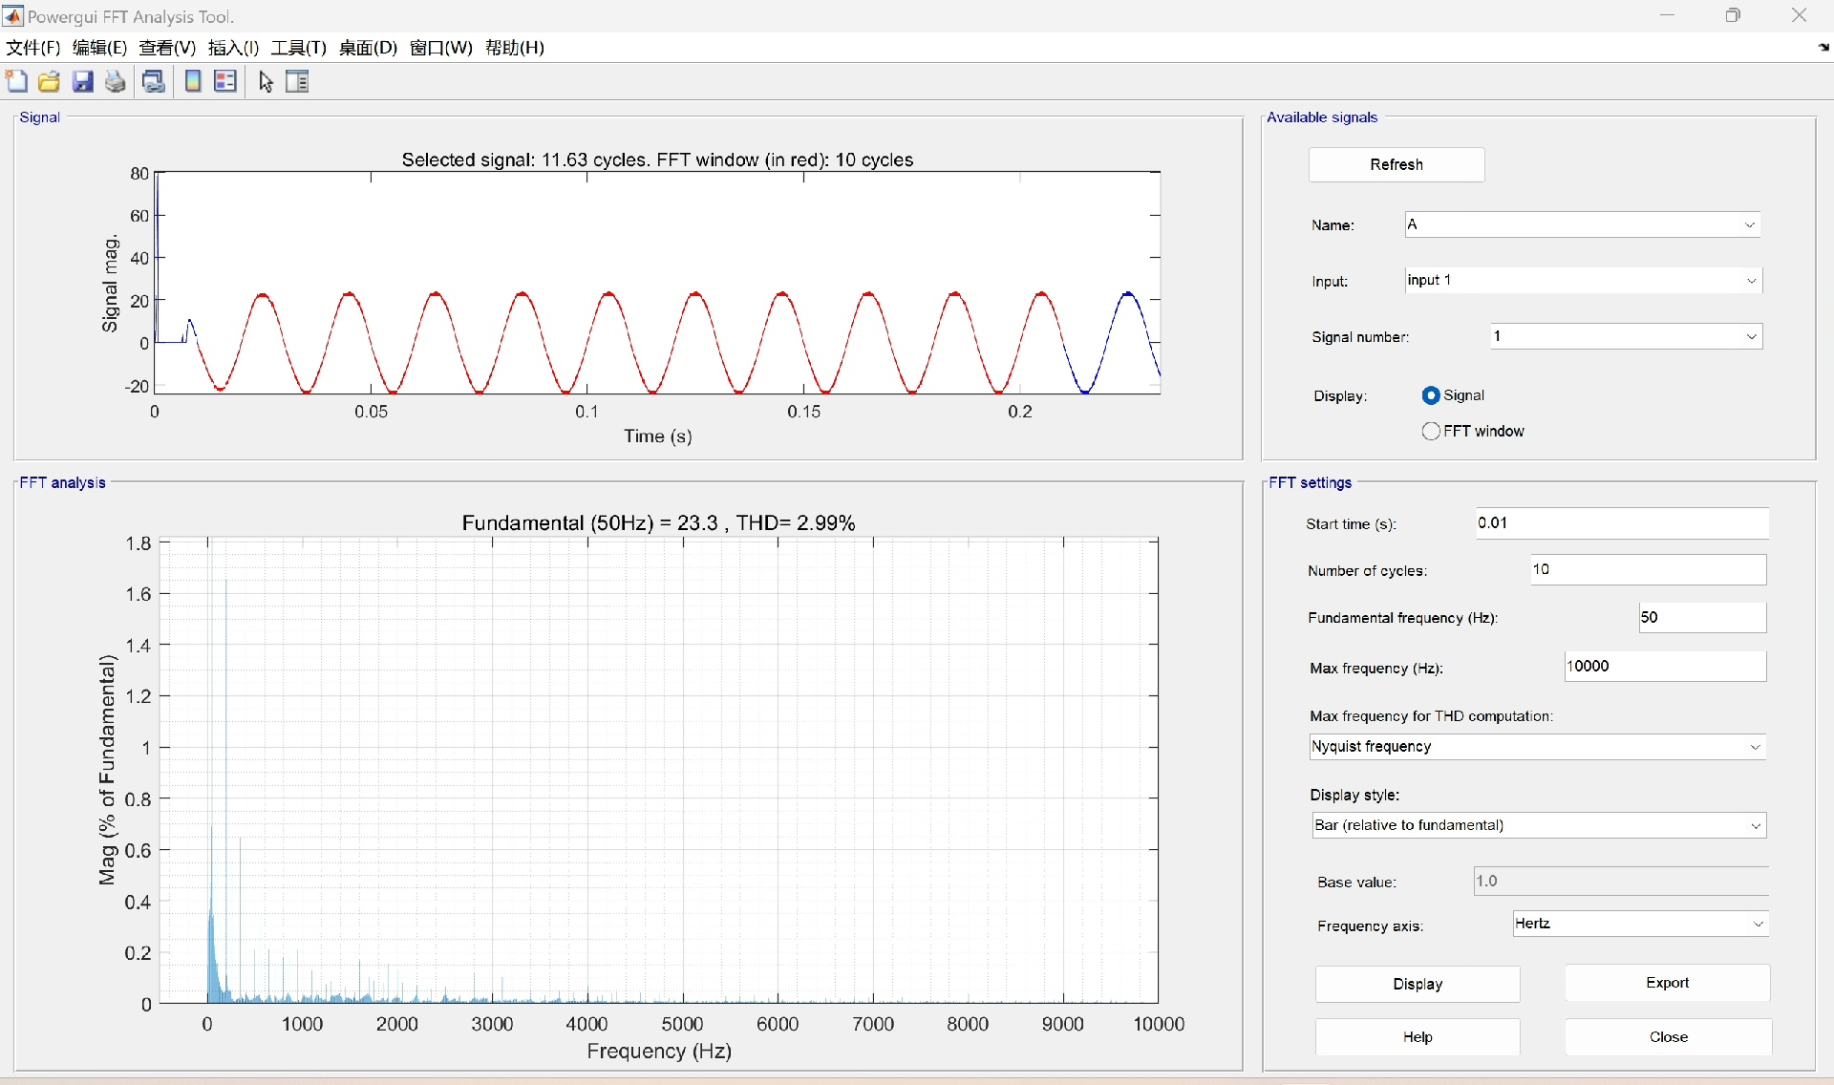
Task: Open the Max frequency for THD dropdown
Action: 1537,747
